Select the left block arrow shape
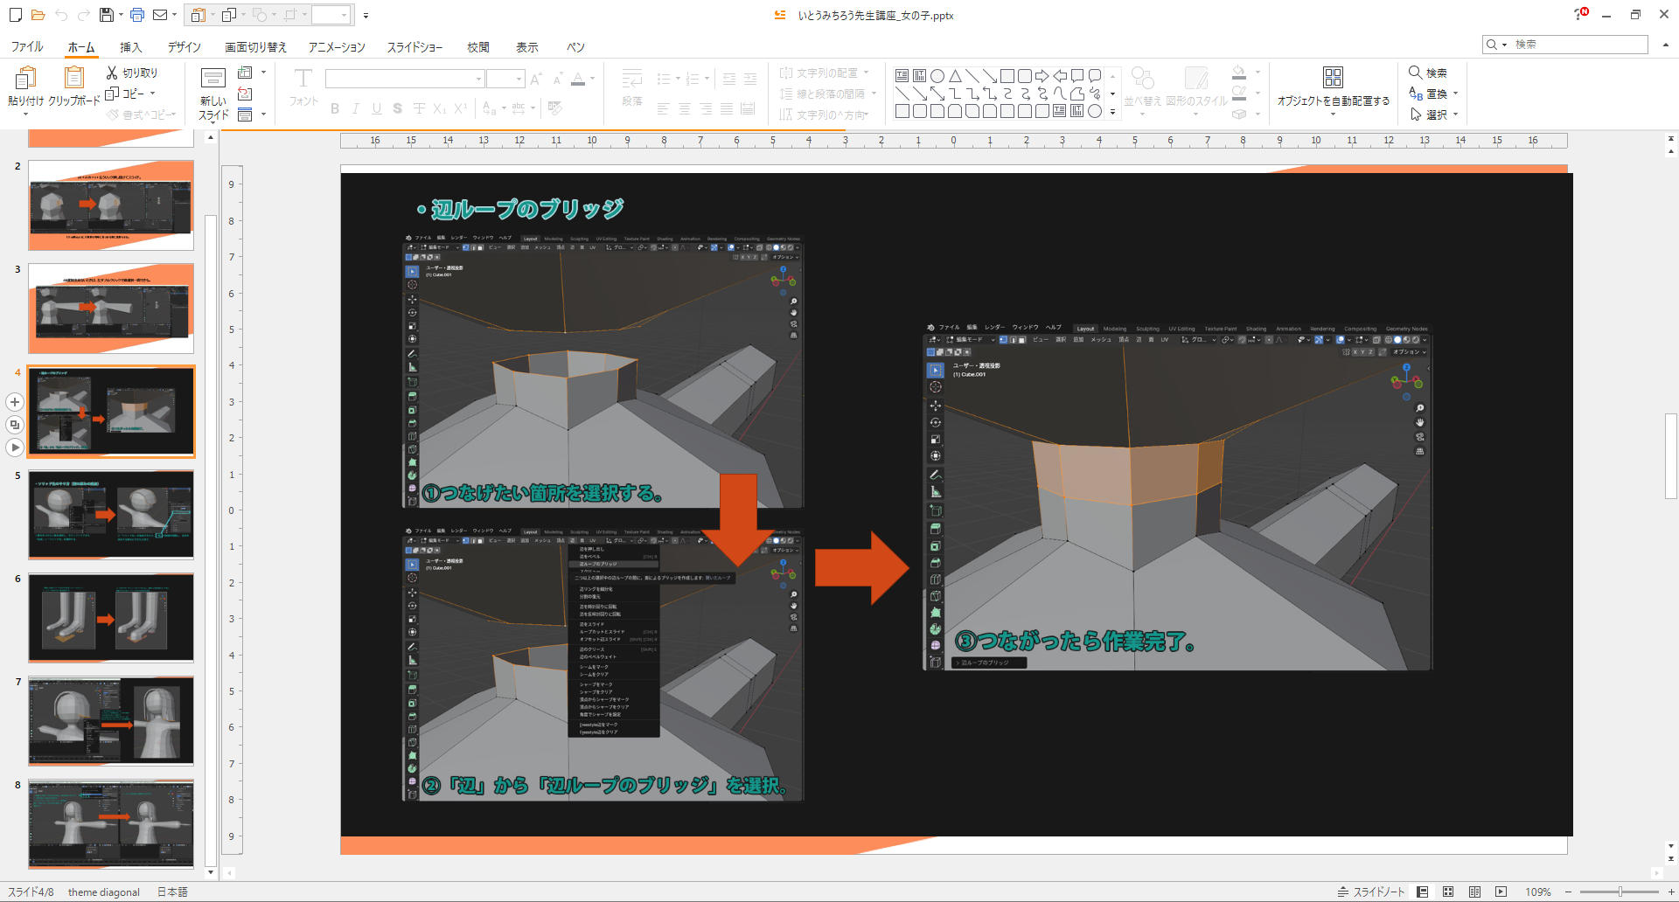Image resolution: width=1679 pixels, height=902 pixels. (1060, 76)
